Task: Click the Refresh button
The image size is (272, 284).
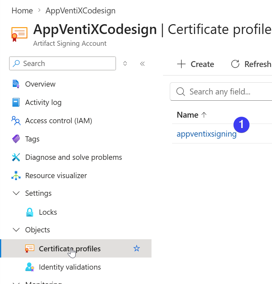Action: 251,64
